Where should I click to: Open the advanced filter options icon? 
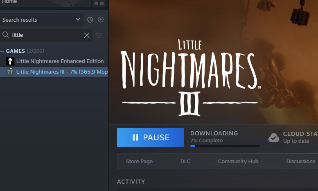coord(99,35)
